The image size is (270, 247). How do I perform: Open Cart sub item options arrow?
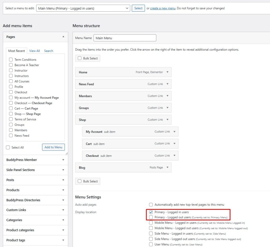pos(174,144)
